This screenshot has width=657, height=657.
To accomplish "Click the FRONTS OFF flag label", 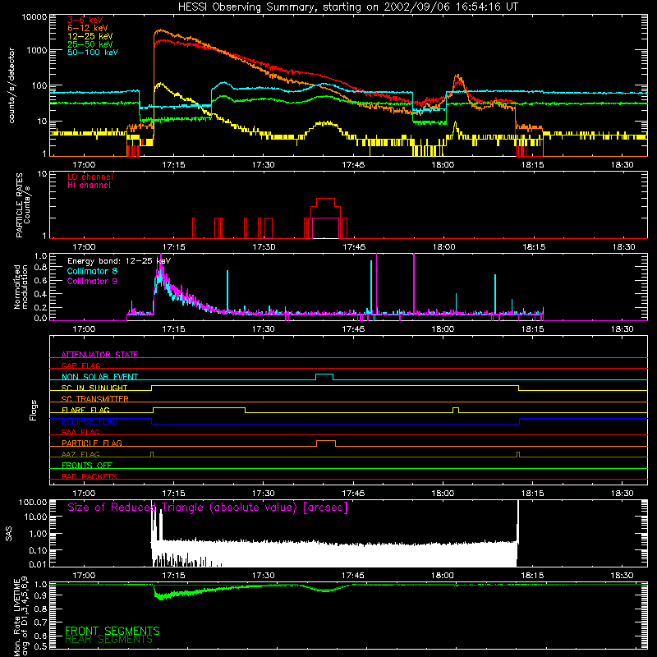I will click(87, 465).
